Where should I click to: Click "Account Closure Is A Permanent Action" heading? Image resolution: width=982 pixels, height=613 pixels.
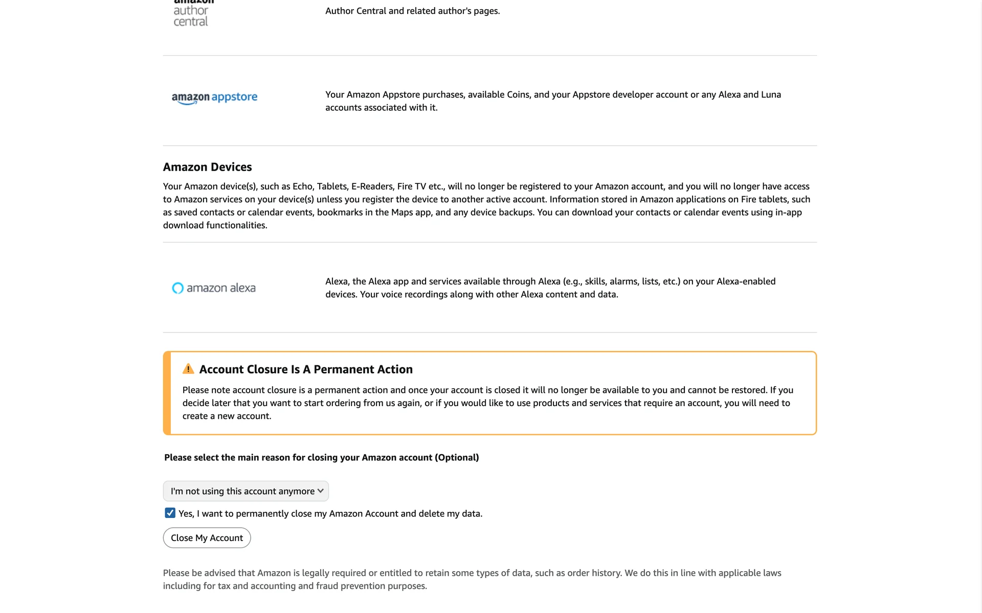[x=306, y=369]
